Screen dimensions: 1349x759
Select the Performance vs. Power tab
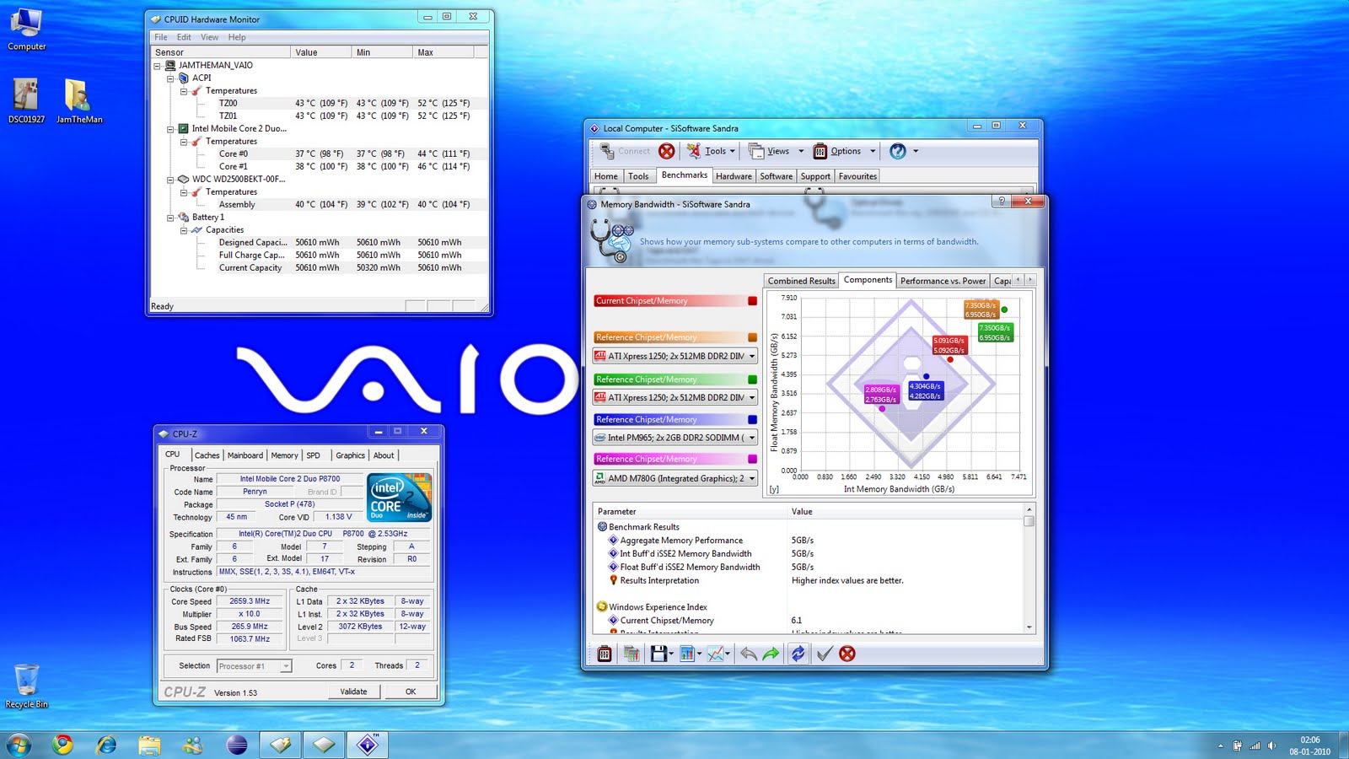[x=943, y=281]
